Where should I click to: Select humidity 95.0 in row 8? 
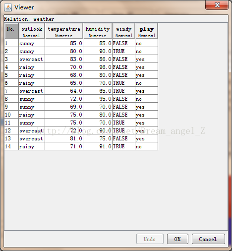[98, 99]
